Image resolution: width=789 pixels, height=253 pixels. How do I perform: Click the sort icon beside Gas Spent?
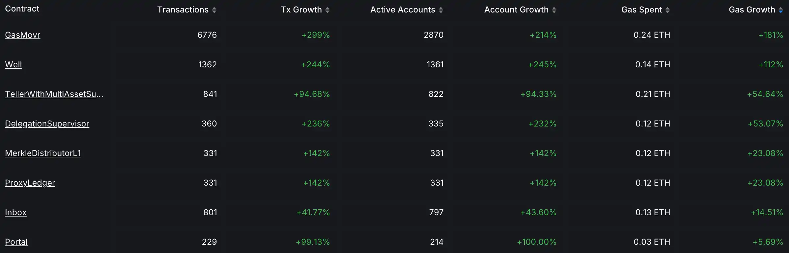[x=668, y=10]
